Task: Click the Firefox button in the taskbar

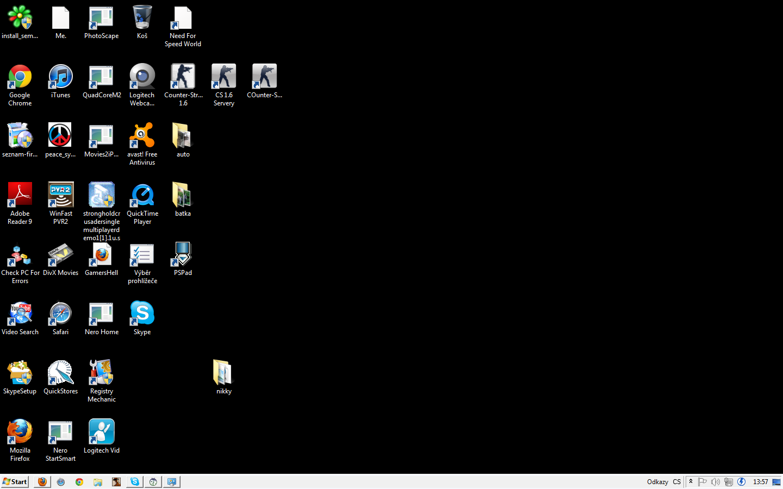Action: tap(42, 481)
